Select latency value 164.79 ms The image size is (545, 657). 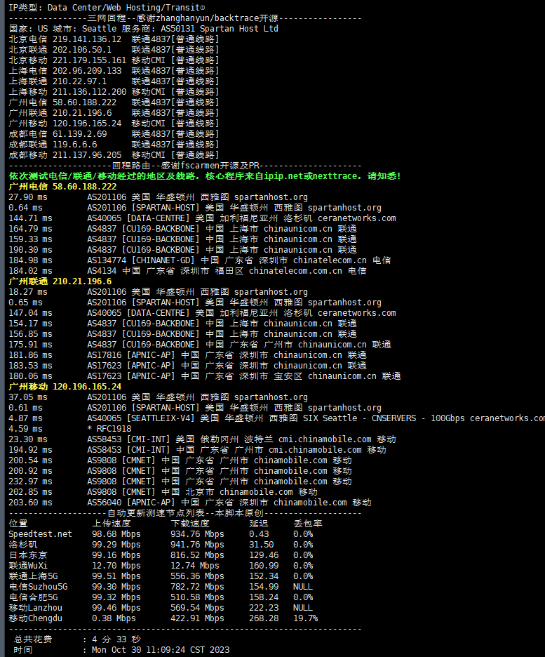pyautogui.click(x=30, y=229)
